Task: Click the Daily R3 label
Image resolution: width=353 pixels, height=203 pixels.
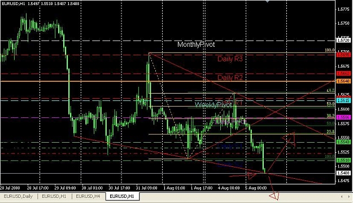Action: pyautogui.click(x=230, y=59)
